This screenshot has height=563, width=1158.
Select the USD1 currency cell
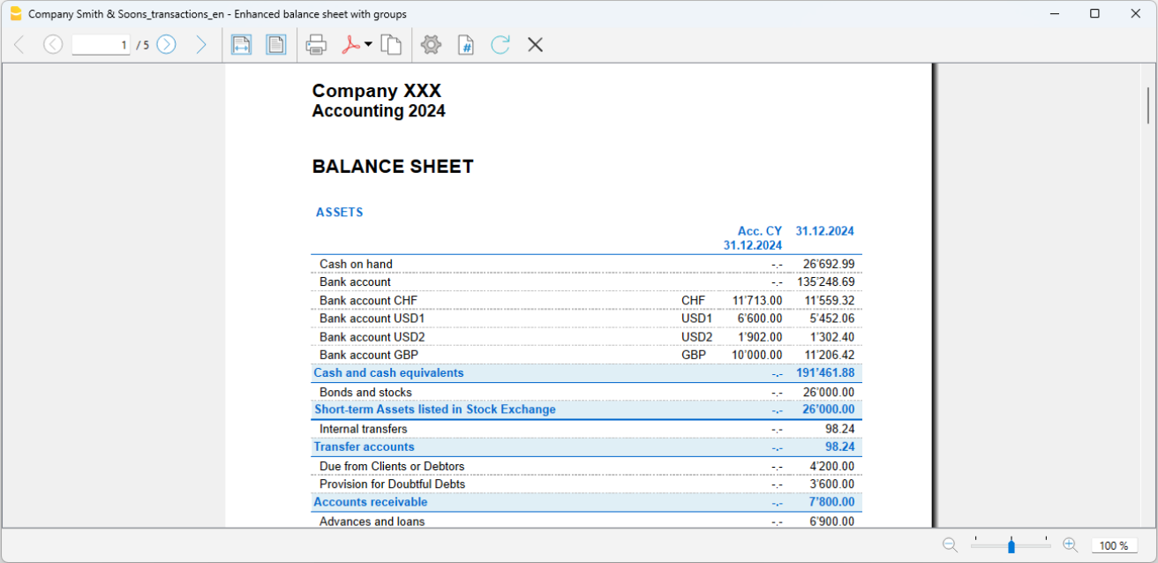tap(697, 319)
